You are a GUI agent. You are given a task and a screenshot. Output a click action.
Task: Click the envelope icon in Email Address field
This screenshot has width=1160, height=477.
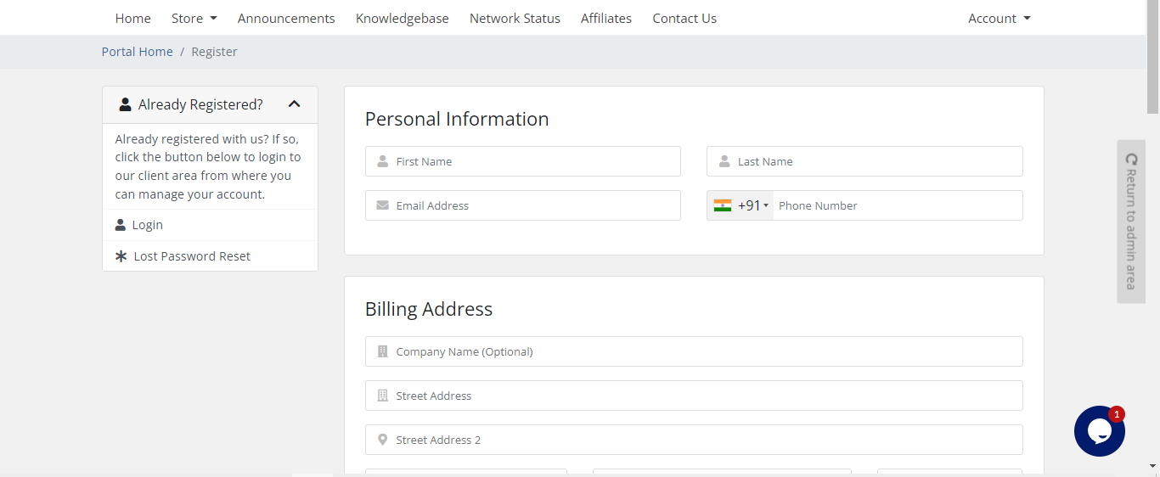point(382,205)
